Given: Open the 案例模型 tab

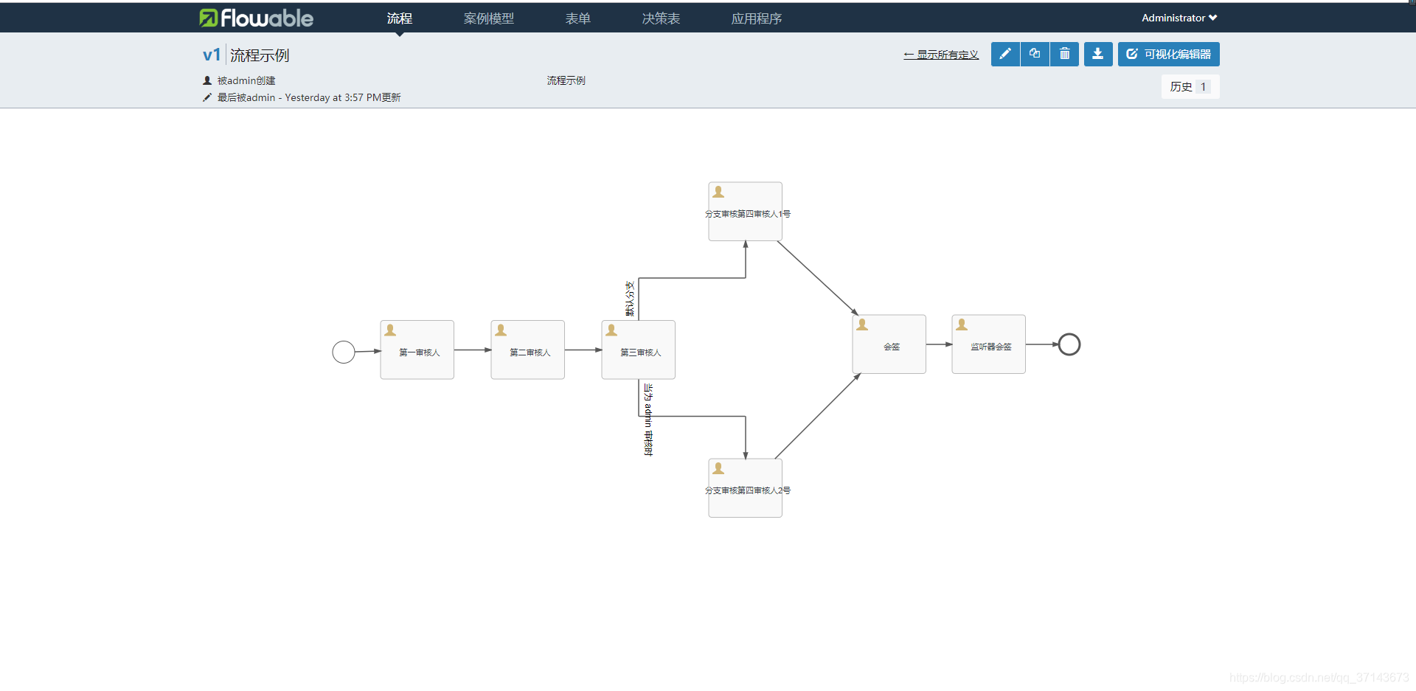Looking at the screenshot, I should [489, 18].
